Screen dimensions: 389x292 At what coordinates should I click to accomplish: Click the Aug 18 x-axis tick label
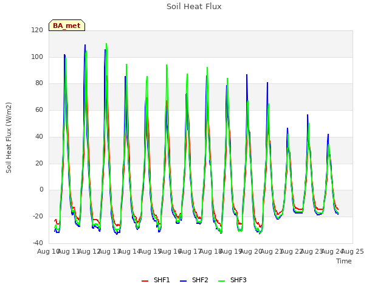(211, 251)
